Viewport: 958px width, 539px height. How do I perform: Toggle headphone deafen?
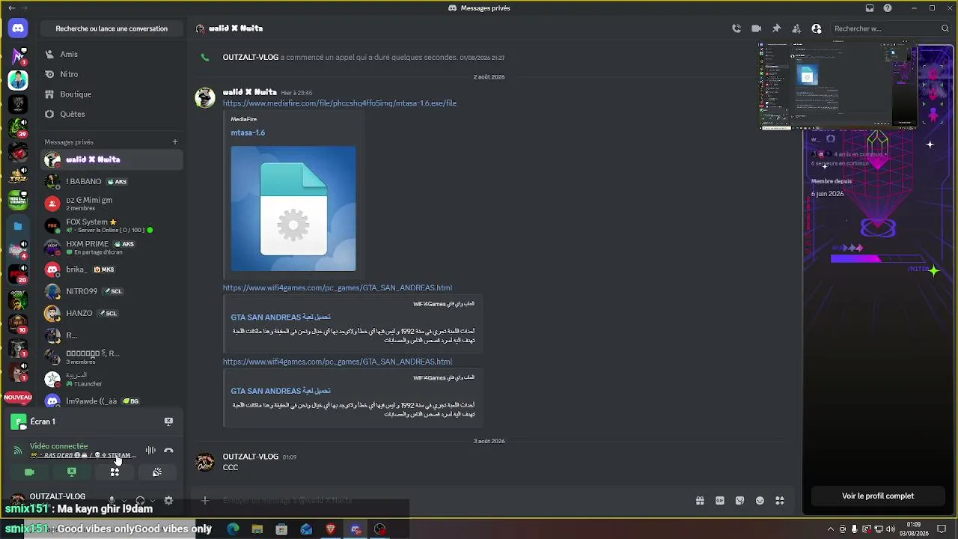coord(140,500)
